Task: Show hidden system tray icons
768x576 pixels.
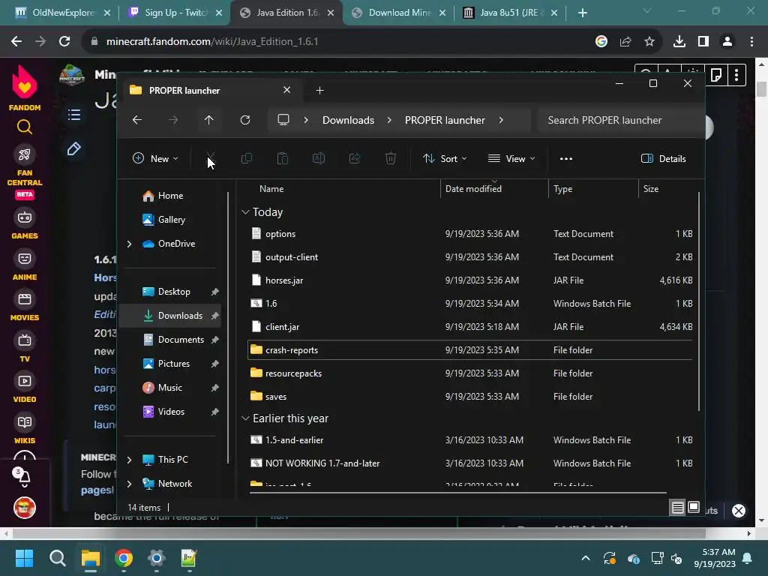Action: click(x=585, y=558)
